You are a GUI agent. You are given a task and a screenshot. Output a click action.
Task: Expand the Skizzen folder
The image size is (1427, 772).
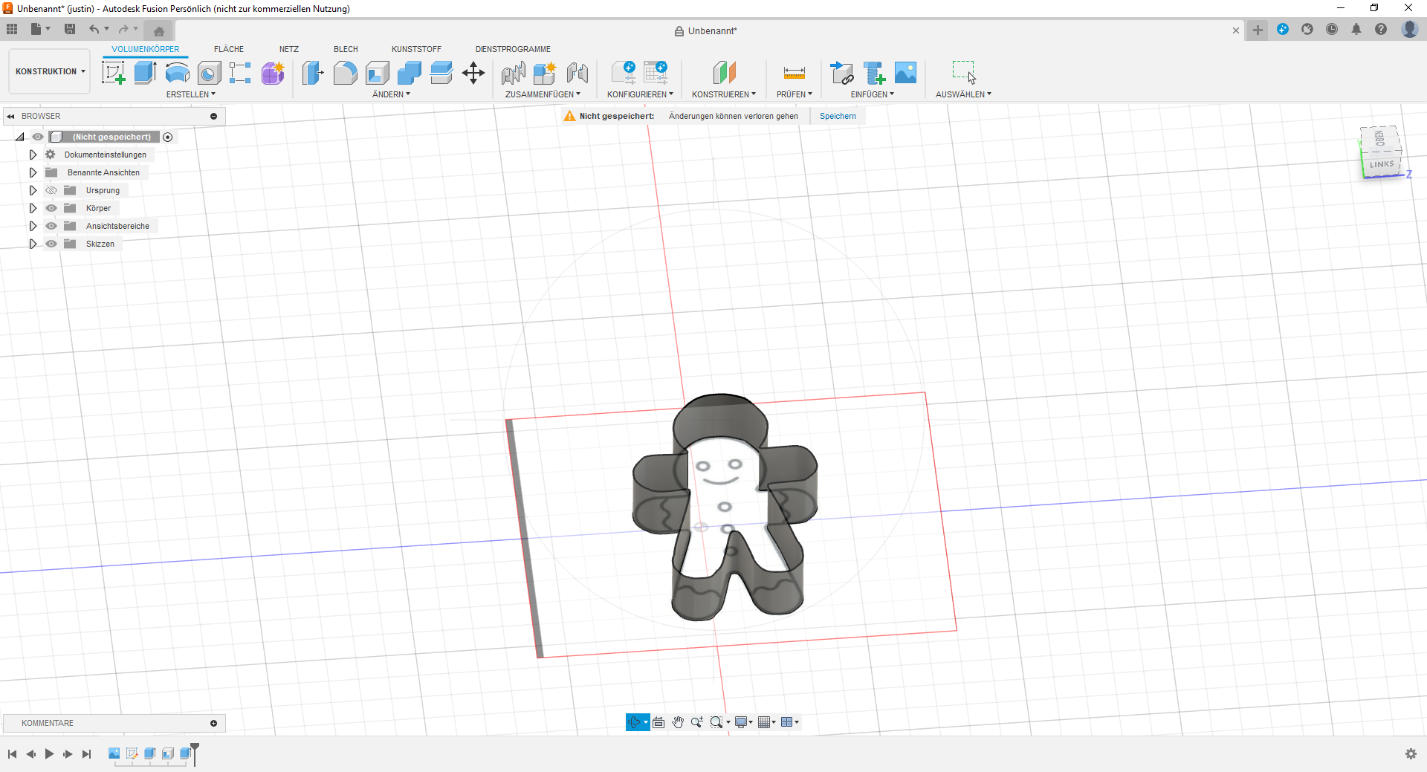(x=33, y=244)
